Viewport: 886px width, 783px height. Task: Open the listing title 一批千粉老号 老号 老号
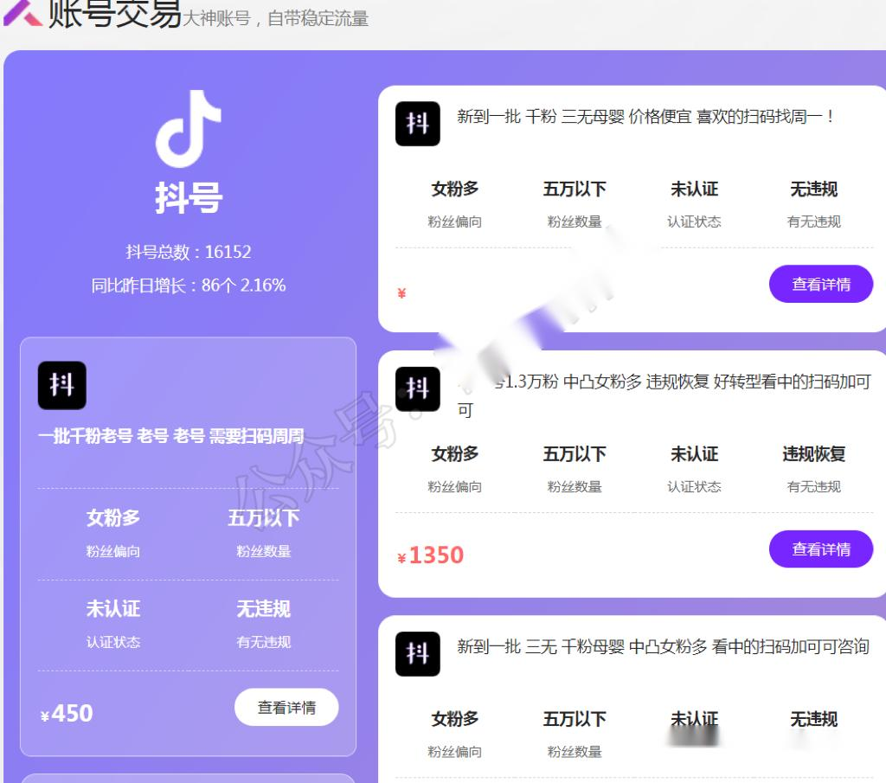(170, 435)
